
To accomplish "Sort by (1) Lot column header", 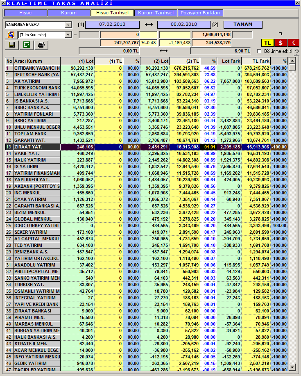I will [77, 61].
